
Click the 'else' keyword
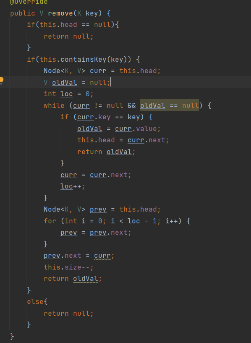coord(35,302)
